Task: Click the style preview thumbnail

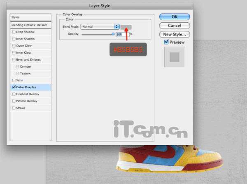Action: (x=174, y=57)
